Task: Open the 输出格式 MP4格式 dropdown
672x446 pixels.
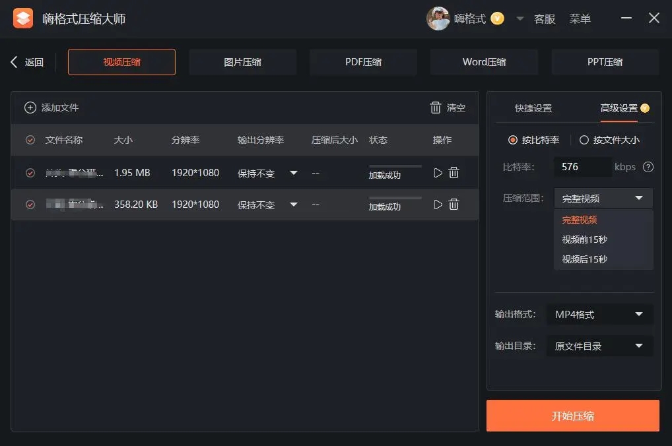Action: [x=599, y=314]
